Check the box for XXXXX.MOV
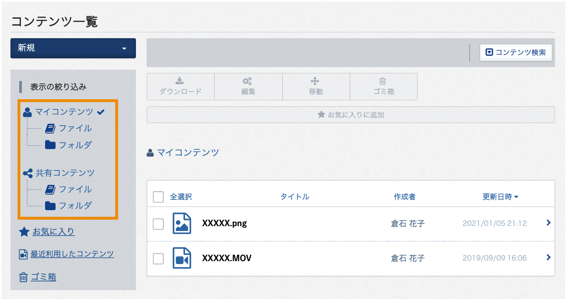 [158, 258]
